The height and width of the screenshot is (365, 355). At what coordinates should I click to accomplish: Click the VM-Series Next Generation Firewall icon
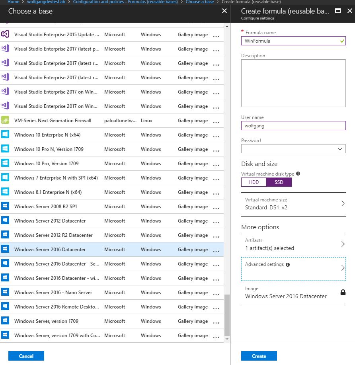pos(5,120)
